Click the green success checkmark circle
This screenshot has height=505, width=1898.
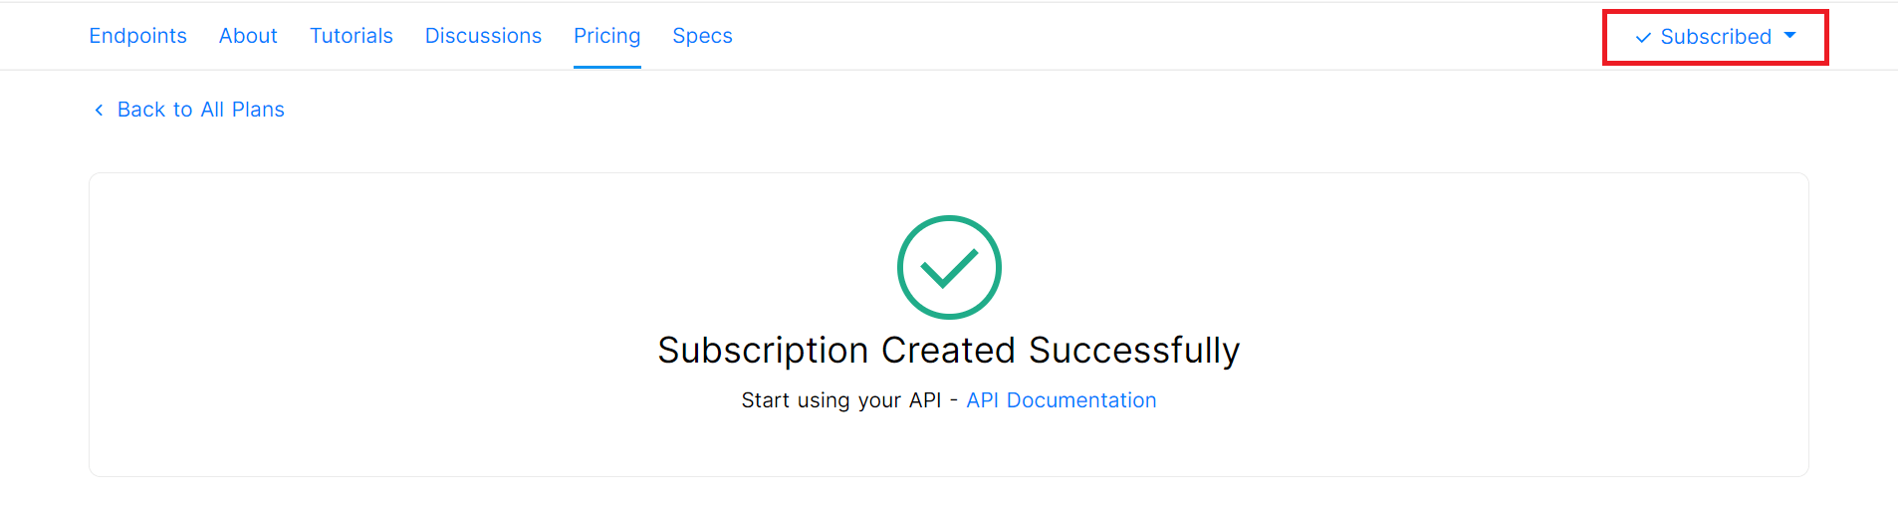click(x=949, y=267)
